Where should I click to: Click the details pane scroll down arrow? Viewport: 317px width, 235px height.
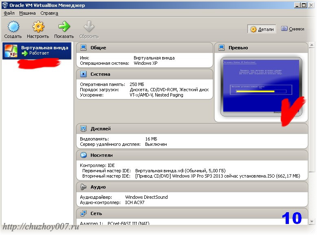click(x=312, y=222)
